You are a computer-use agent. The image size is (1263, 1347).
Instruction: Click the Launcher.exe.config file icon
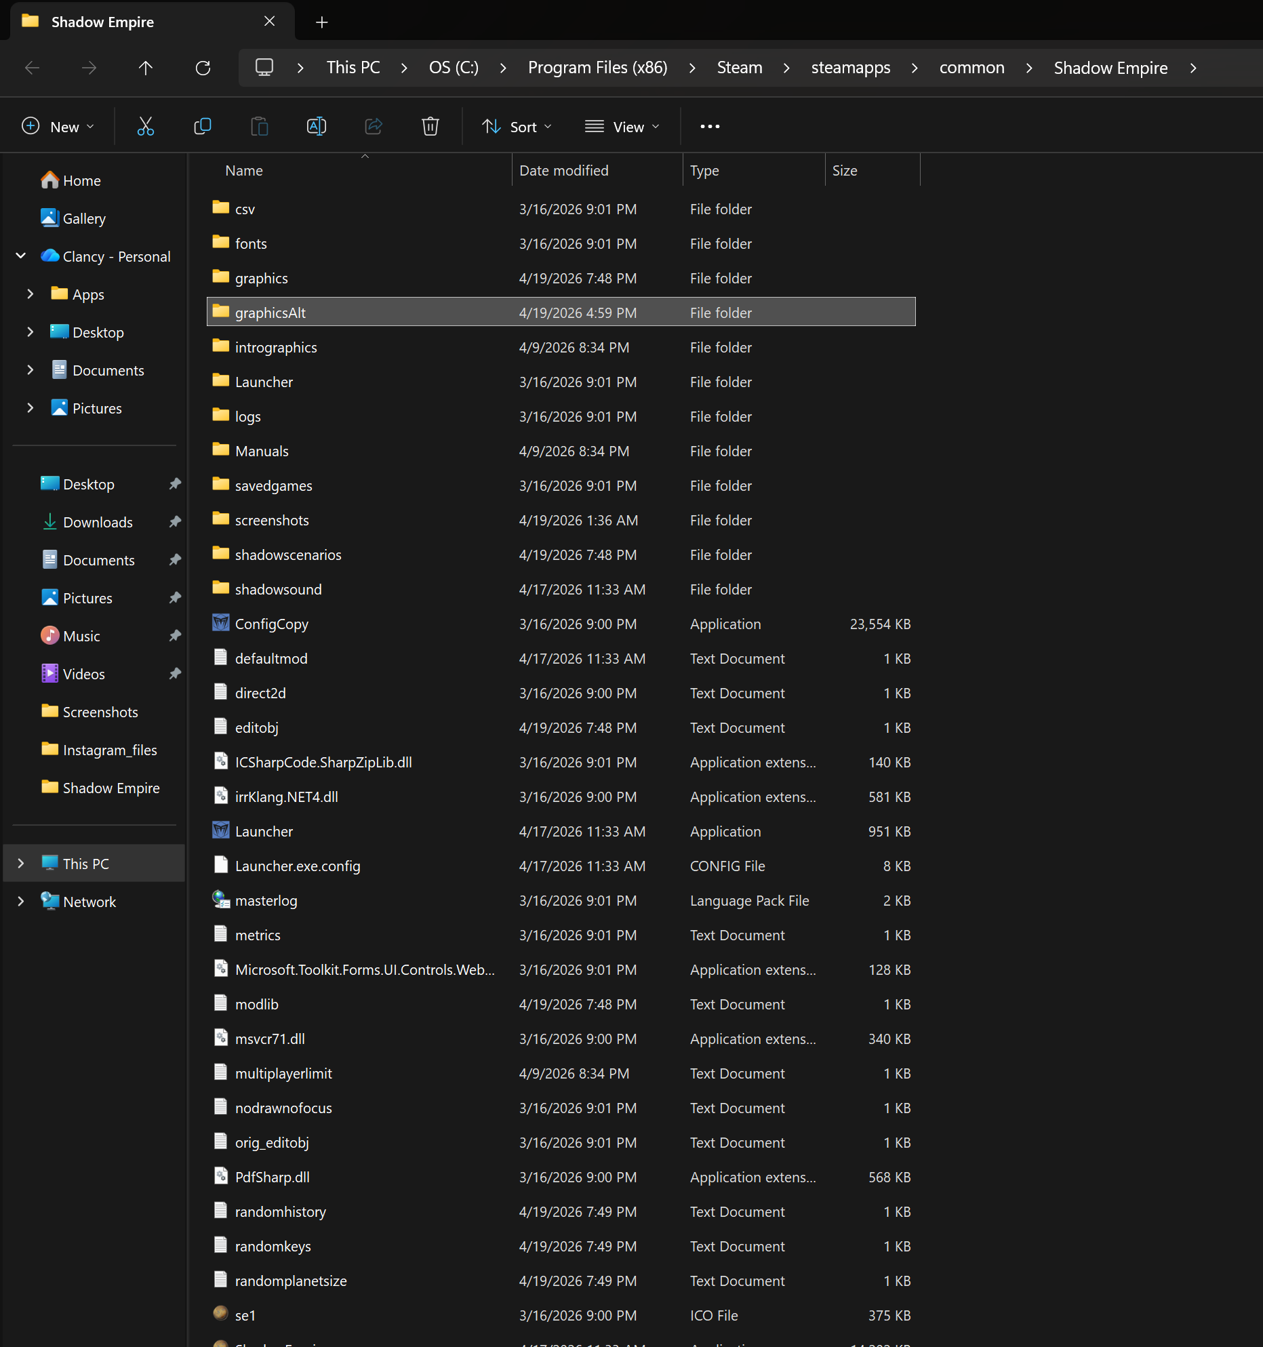220,865
